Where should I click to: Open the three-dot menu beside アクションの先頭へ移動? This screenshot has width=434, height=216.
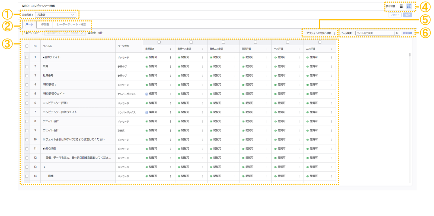pyautogui.click(x=334, y=33)
